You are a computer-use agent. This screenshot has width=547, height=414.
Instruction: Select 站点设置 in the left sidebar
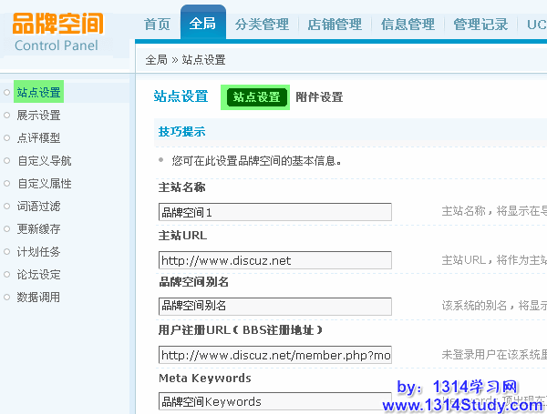coord(38,93)
